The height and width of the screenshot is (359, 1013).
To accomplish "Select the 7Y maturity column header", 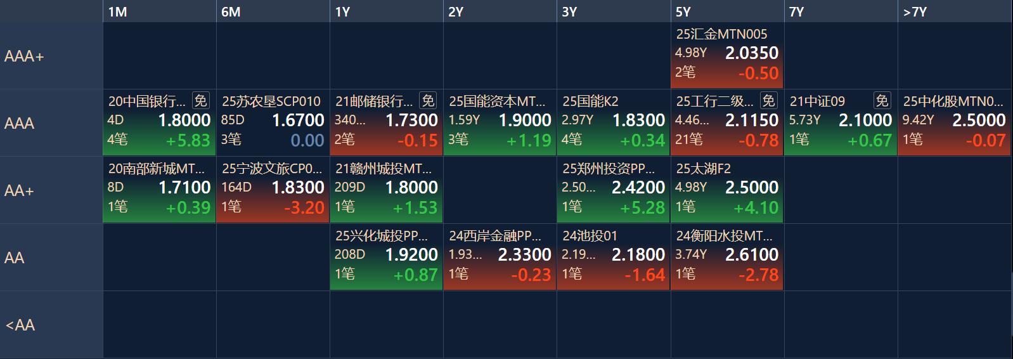I will point(841,11).
